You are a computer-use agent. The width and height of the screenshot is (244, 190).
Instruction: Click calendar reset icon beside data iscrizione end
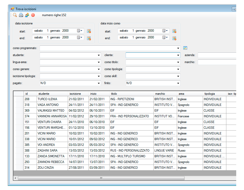[x=89, y=38]
